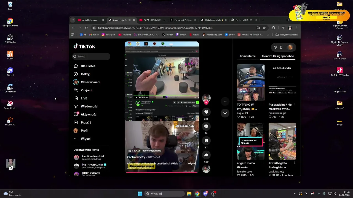Open the bagieta video thumbnail
Image resolution: width=353 pixels, height=198 pixels.
click(282, 141)
